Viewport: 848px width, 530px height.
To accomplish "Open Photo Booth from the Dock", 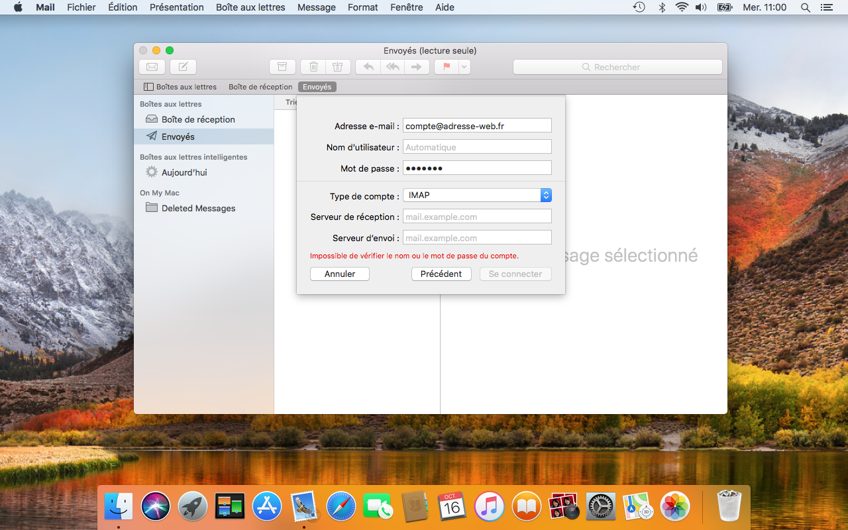I will pyautogui.click(x=564, y=507).
